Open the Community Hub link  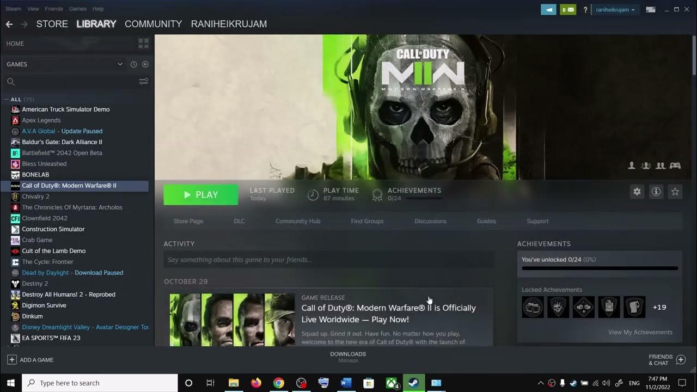click(298, 221)
